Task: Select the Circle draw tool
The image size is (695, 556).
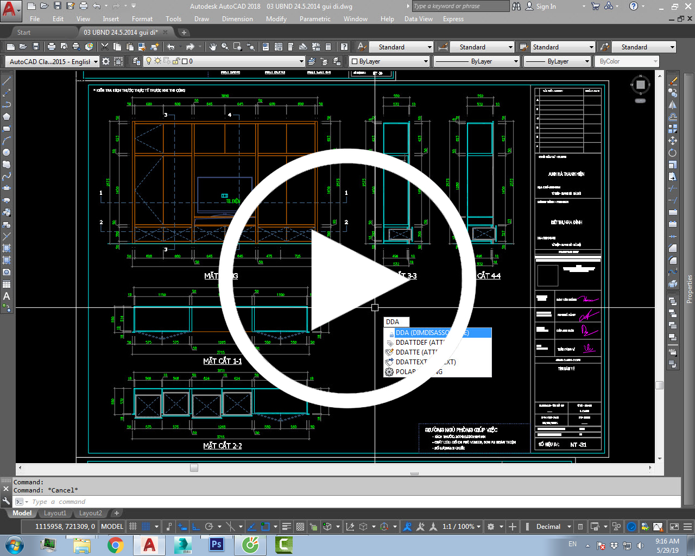Action: pyautogui.click(x=7, y=153)
